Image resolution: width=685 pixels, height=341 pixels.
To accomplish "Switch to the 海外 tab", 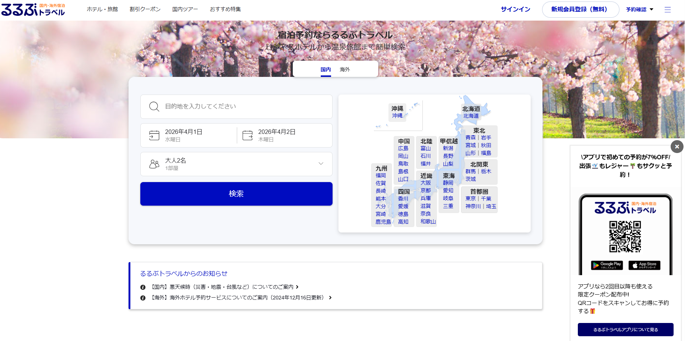I will 345,70.
